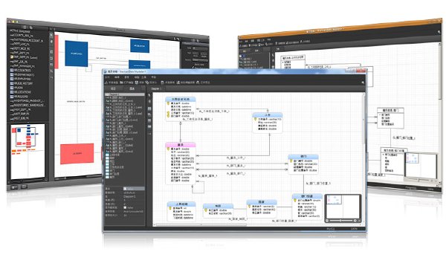Click the vertical scrollbar of front window canvas
The width and height of the screenshot is (446, 272).
363,120
